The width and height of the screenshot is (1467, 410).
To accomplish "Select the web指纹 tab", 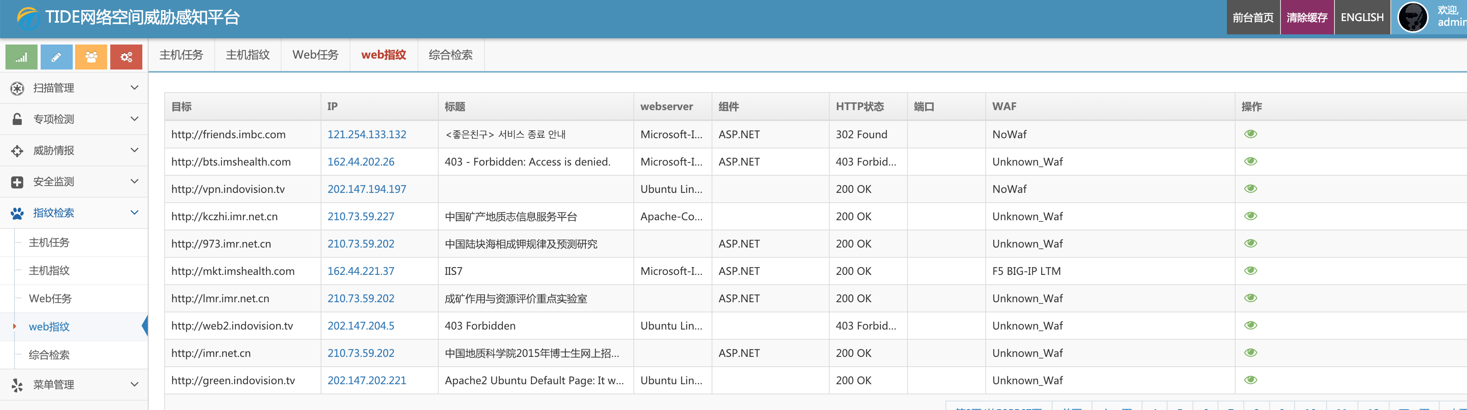I will click(x=383, y=55).
